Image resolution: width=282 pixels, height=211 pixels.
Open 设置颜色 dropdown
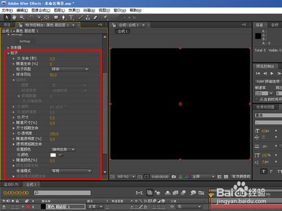pos(63,150)
